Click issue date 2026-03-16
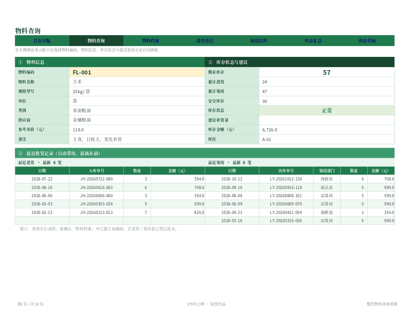Viewport: 411px width, 318px height. pyautogui.click(x=232, y=221)
